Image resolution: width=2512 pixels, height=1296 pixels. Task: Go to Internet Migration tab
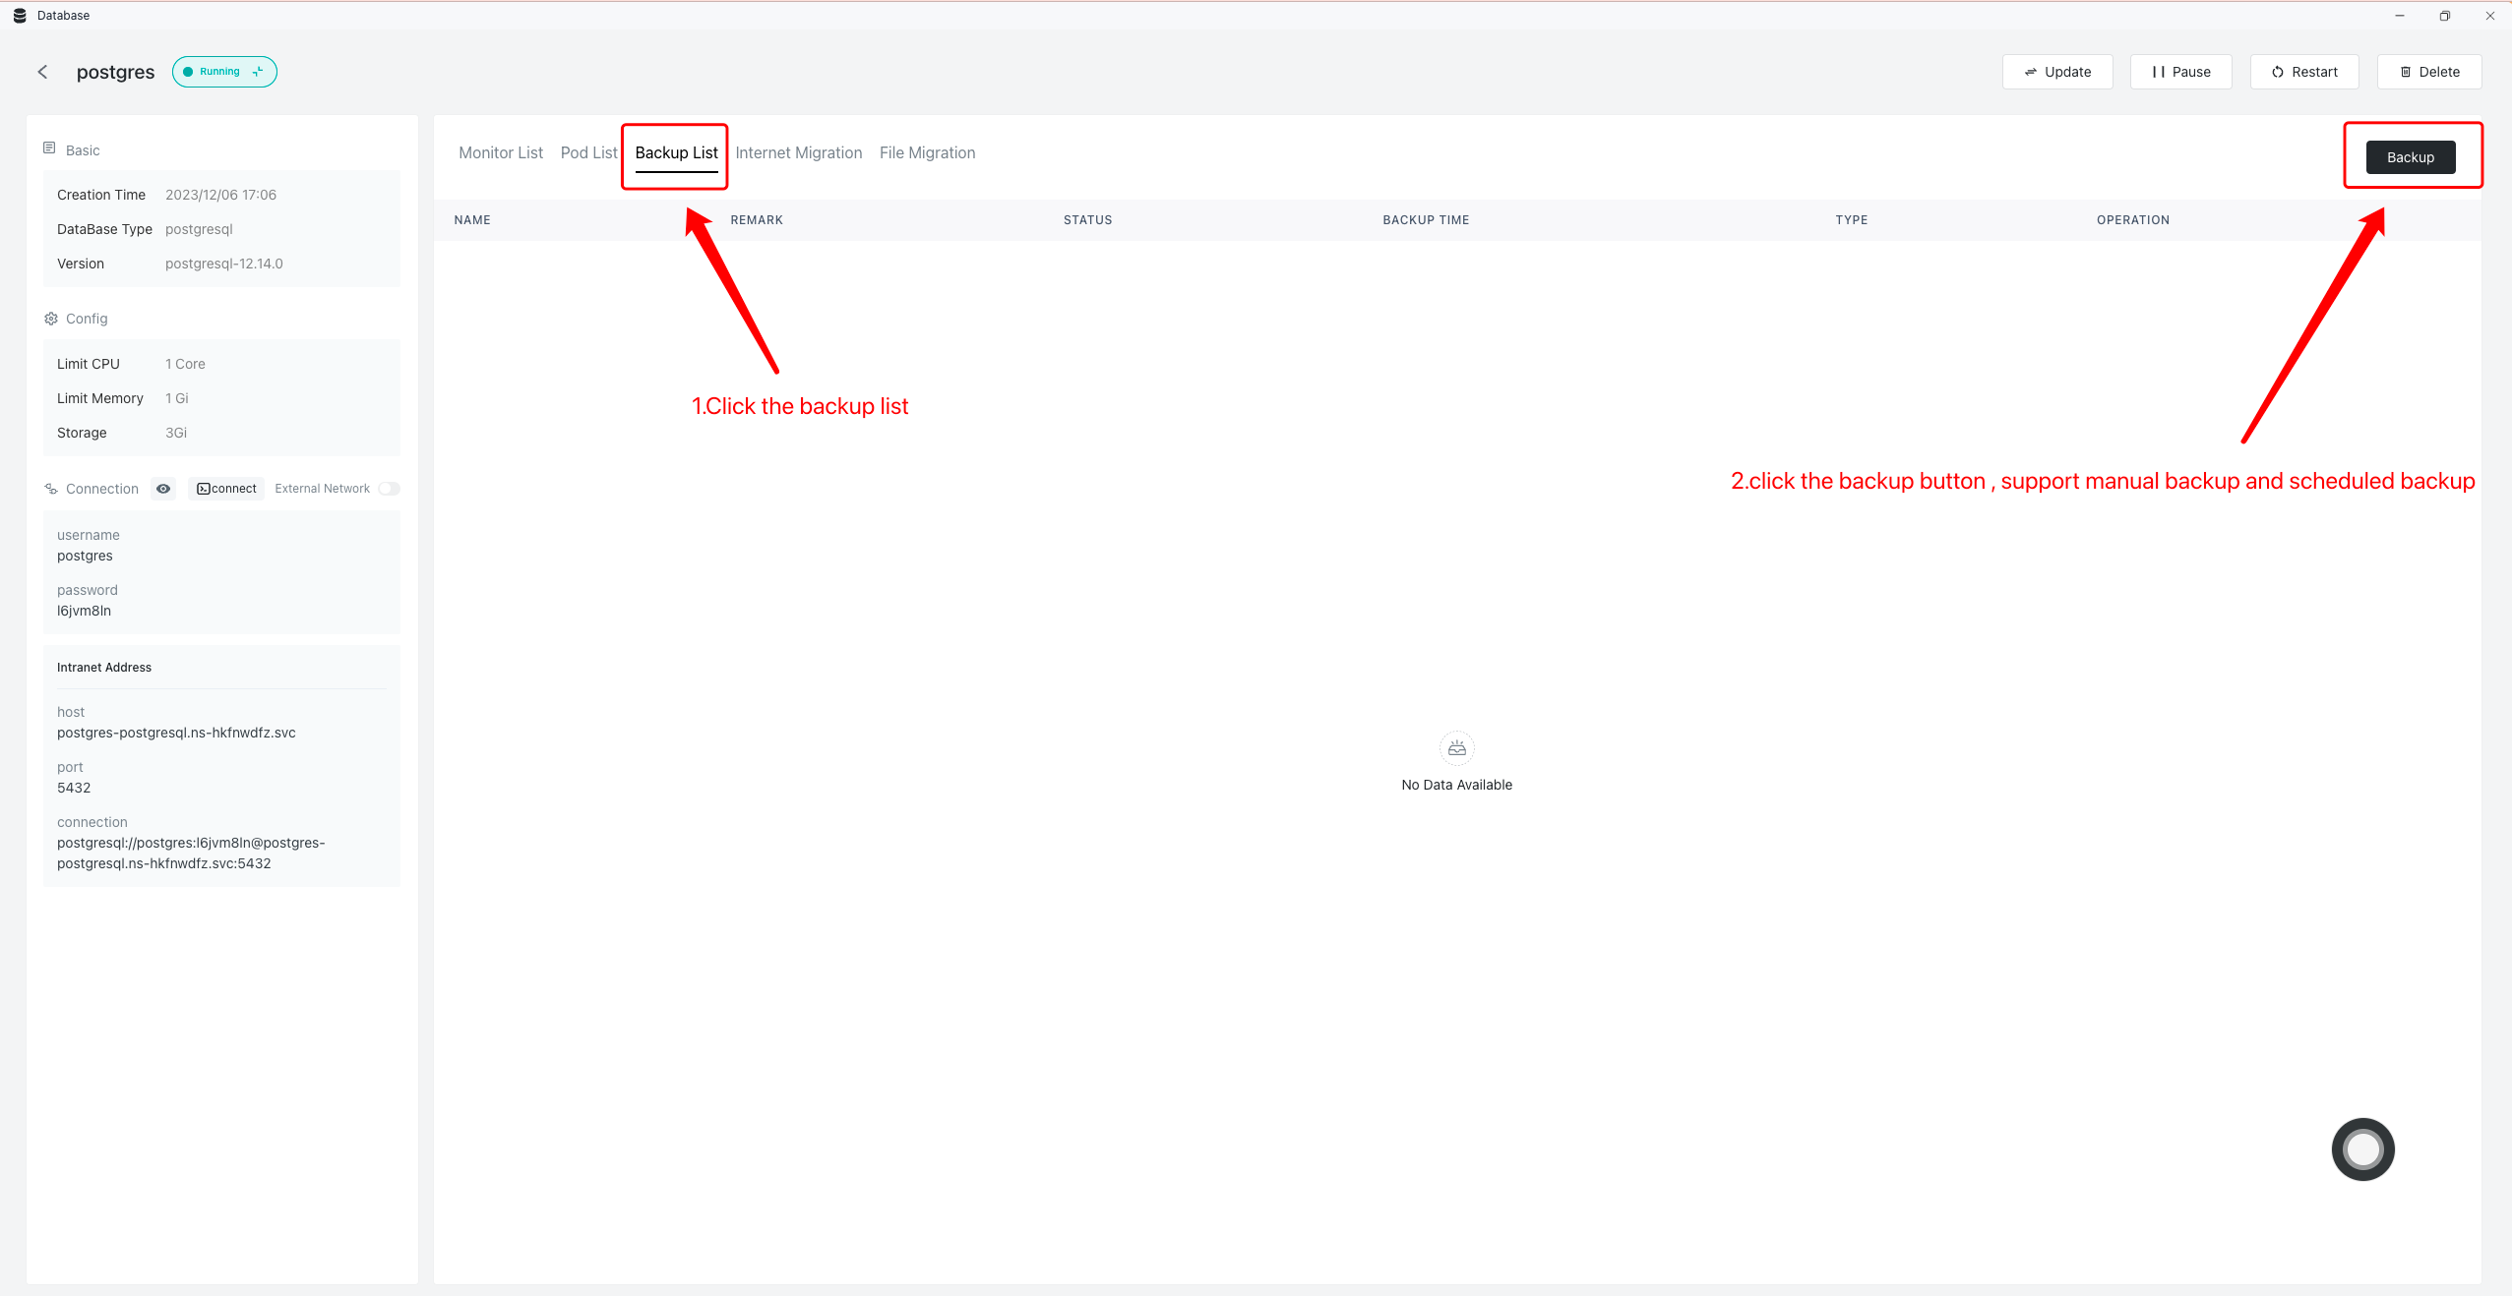[798, 152]
